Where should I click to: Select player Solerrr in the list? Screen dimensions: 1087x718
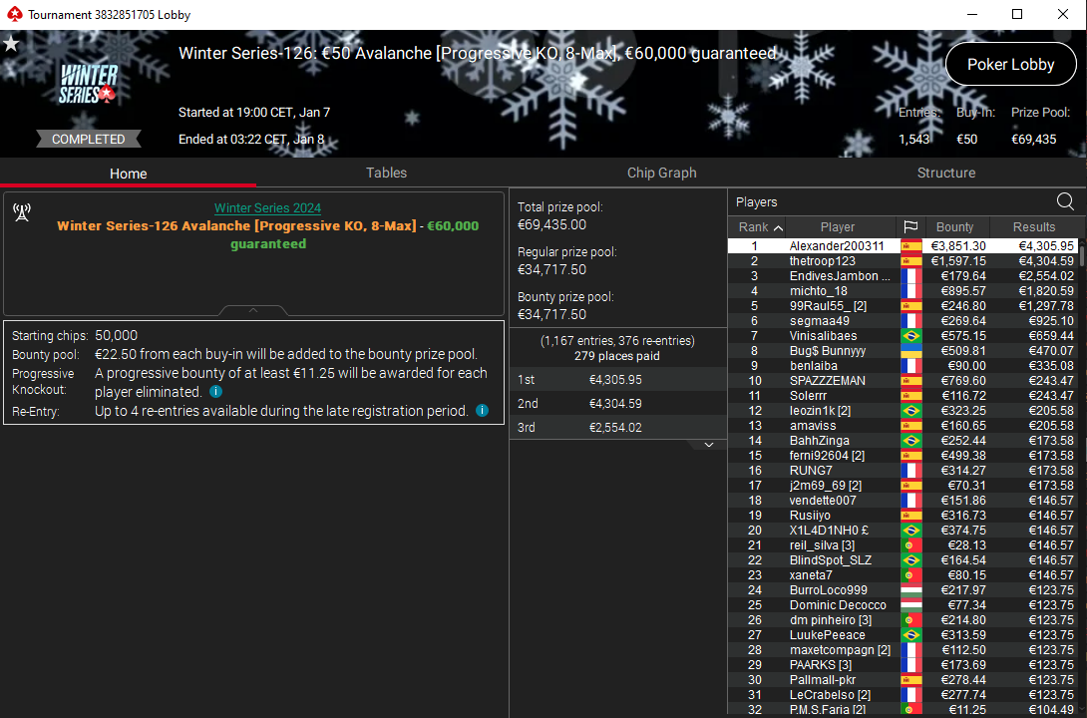click(903, 396)
